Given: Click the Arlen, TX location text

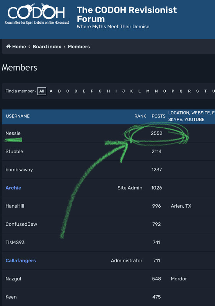Looking at the screenshot, I should (181, 206).
